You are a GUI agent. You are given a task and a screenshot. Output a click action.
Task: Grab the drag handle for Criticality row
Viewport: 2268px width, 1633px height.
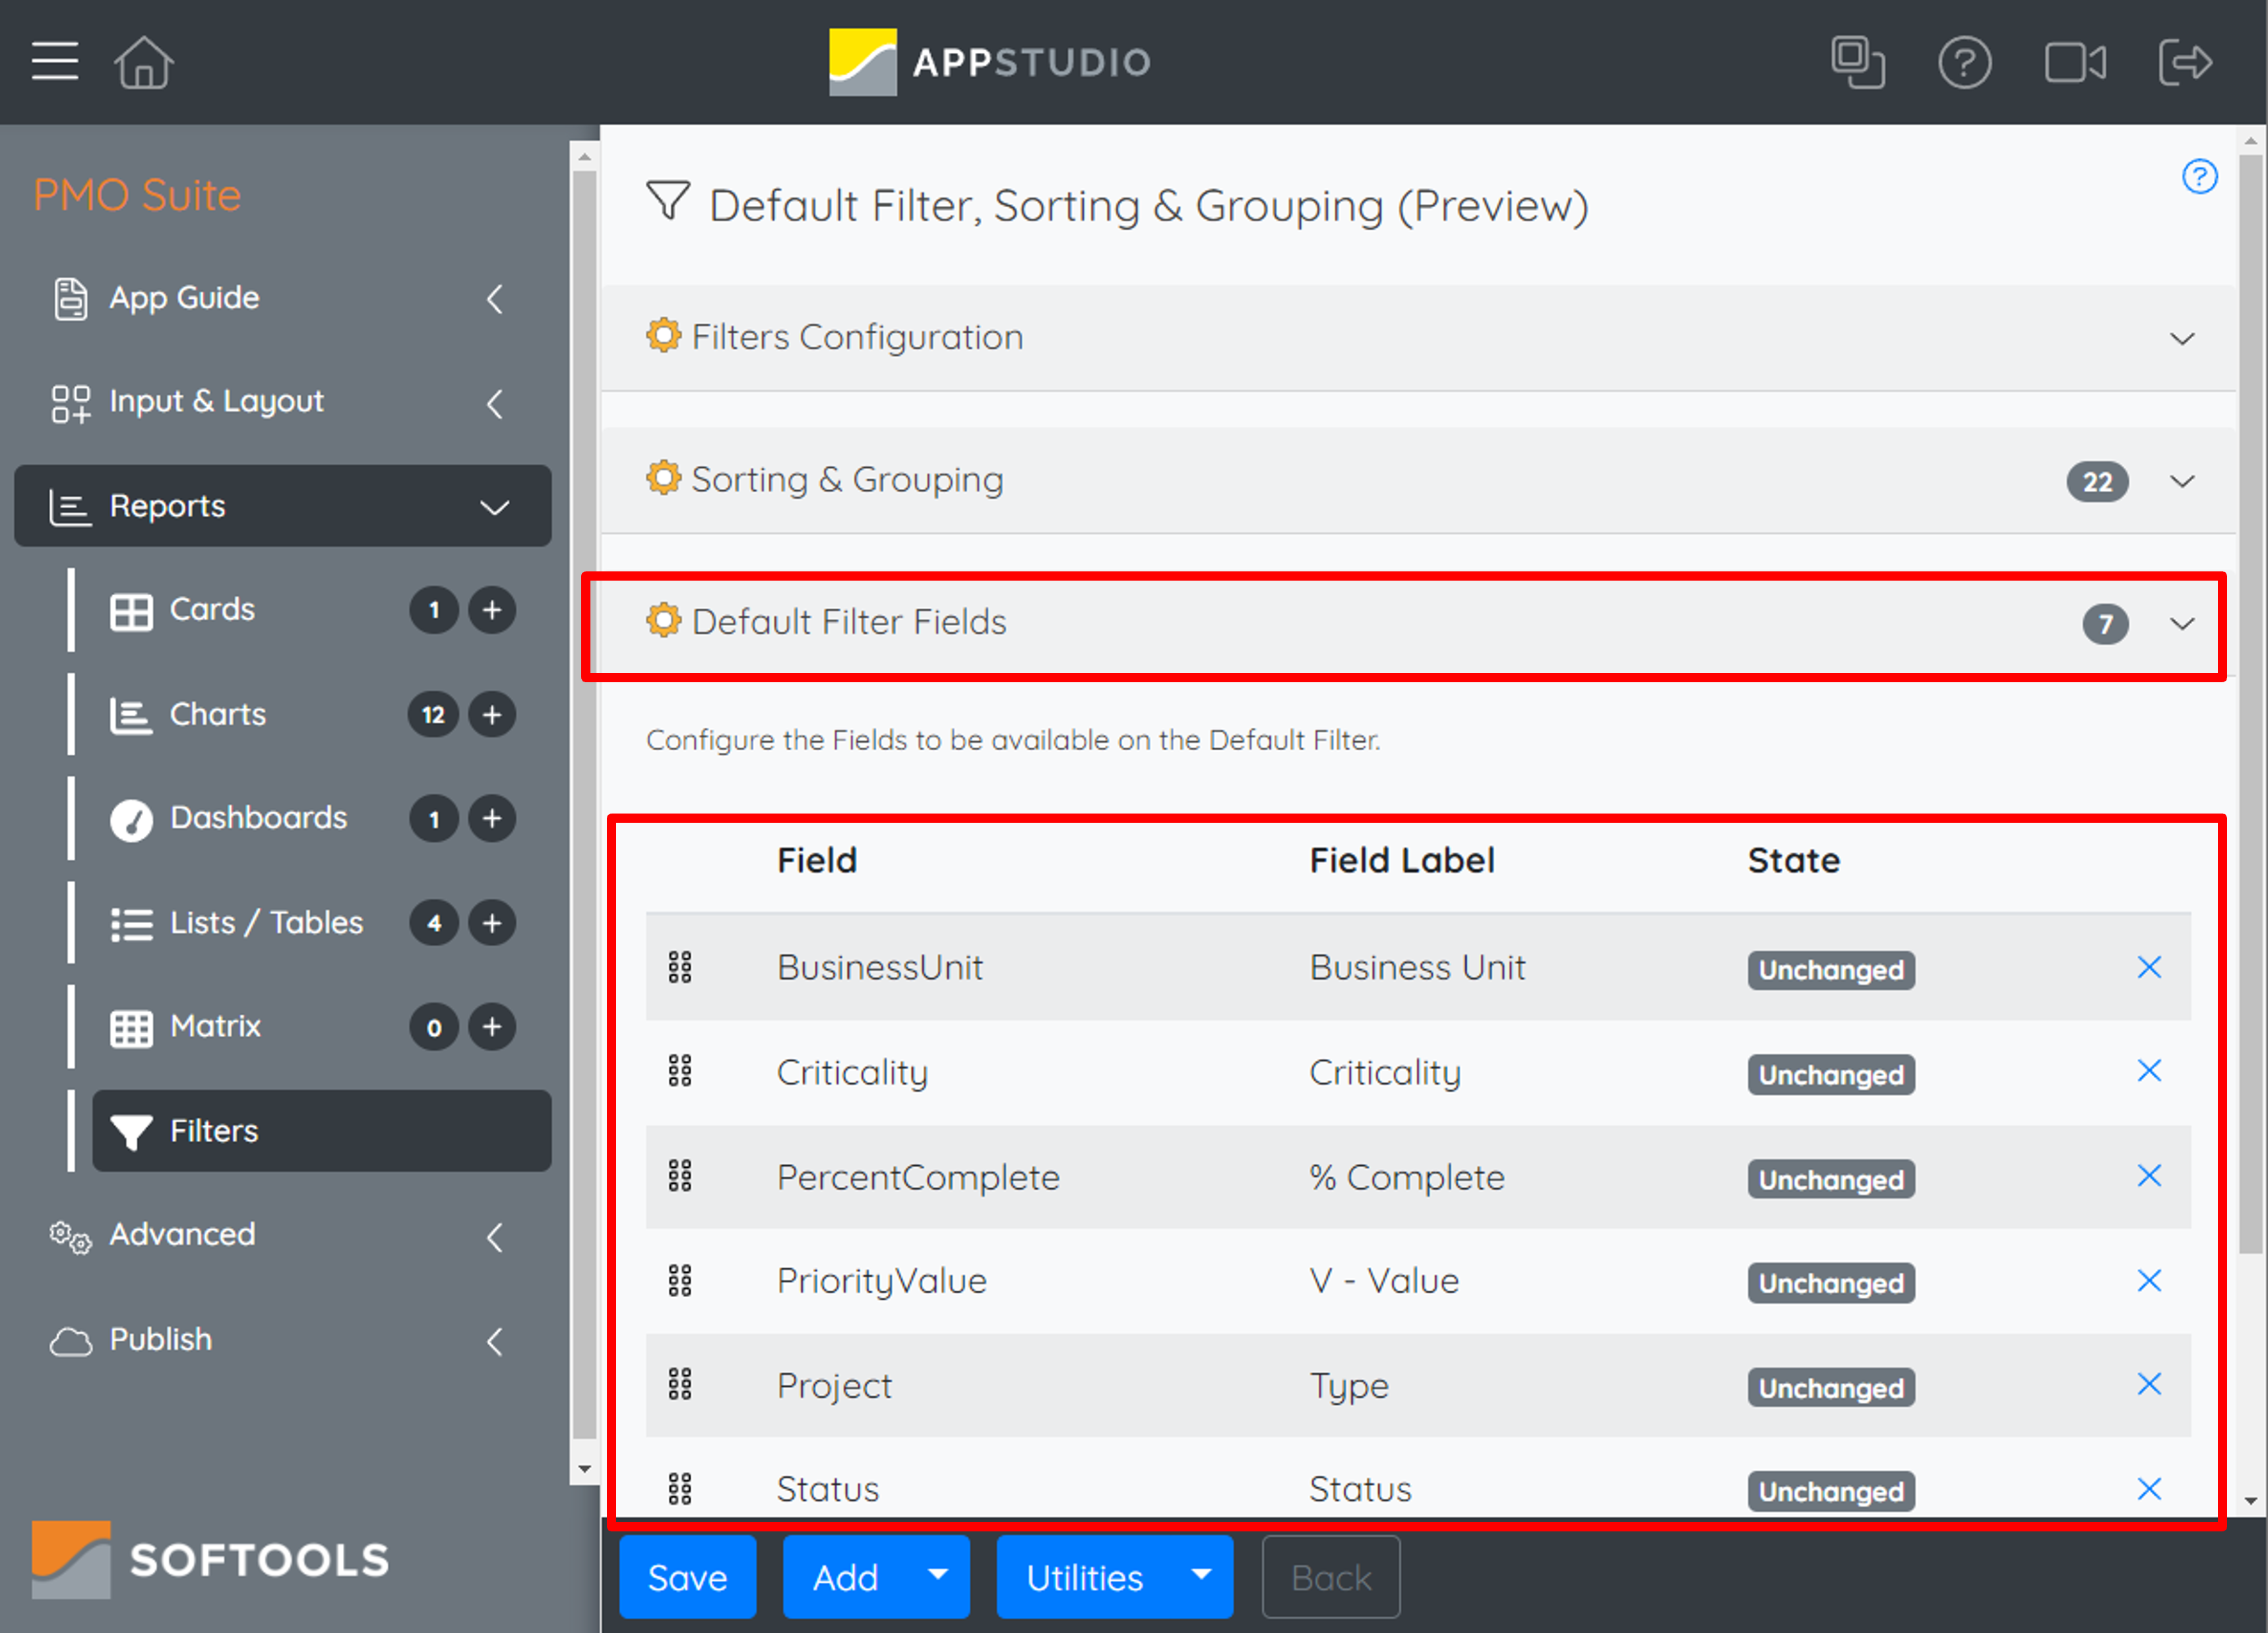(x=680, y=1071)
